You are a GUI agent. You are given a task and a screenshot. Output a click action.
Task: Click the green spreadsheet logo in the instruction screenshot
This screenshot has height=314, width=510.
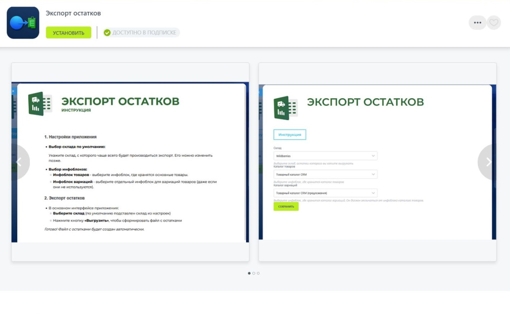pyautogui.click(x=40, y=104)
